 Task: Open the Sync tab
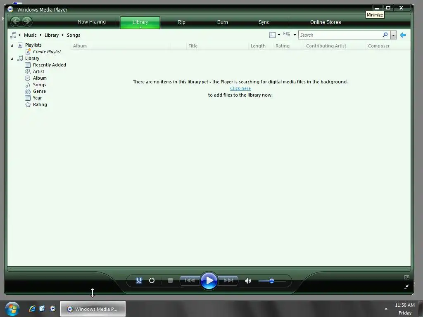coord(264,22)
